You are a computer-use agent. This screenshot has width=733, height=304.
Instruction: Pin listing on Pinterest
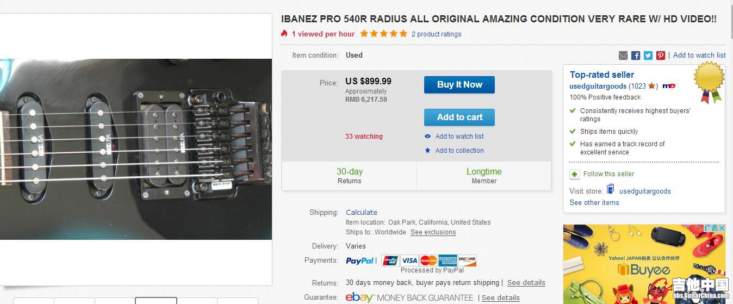coord(661,55)
